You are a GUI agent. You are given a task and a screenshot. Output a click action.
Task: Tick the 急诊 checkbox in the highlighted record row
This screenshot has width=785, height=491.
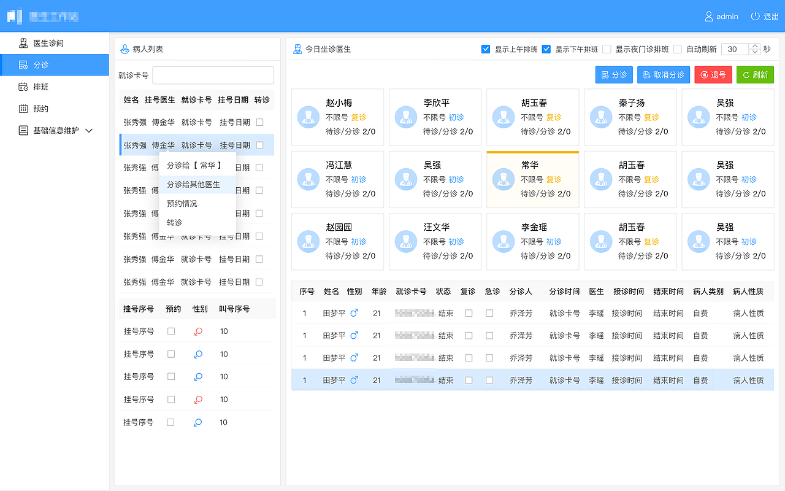pyautogui.click(x=489, y=380)
